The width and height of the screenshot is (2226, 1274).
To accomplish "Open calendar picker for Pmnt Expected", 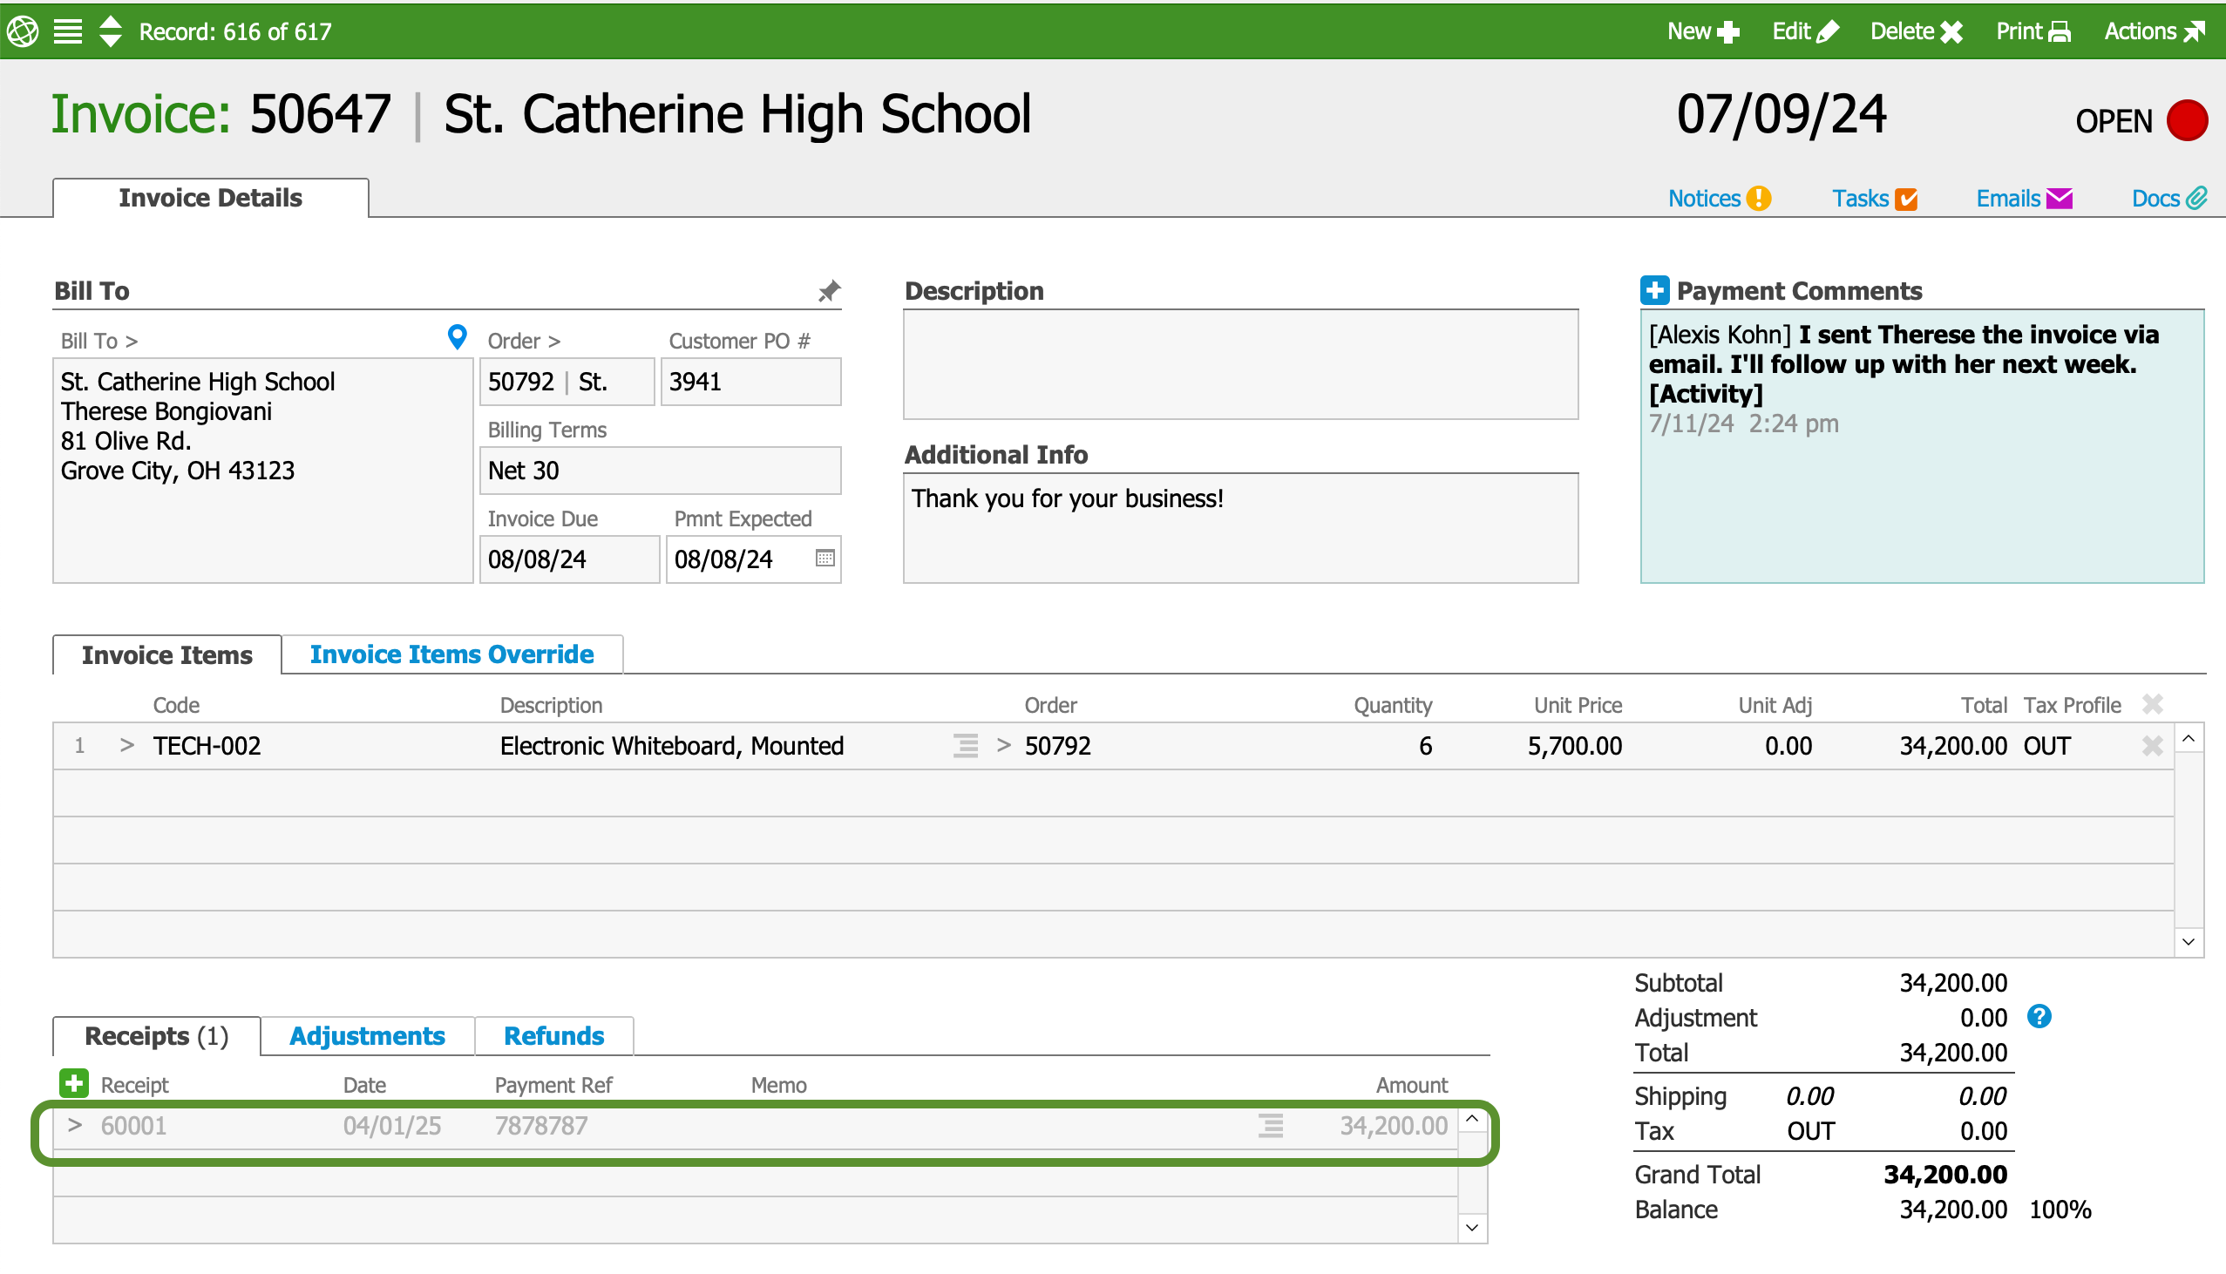I will (825, 559).
